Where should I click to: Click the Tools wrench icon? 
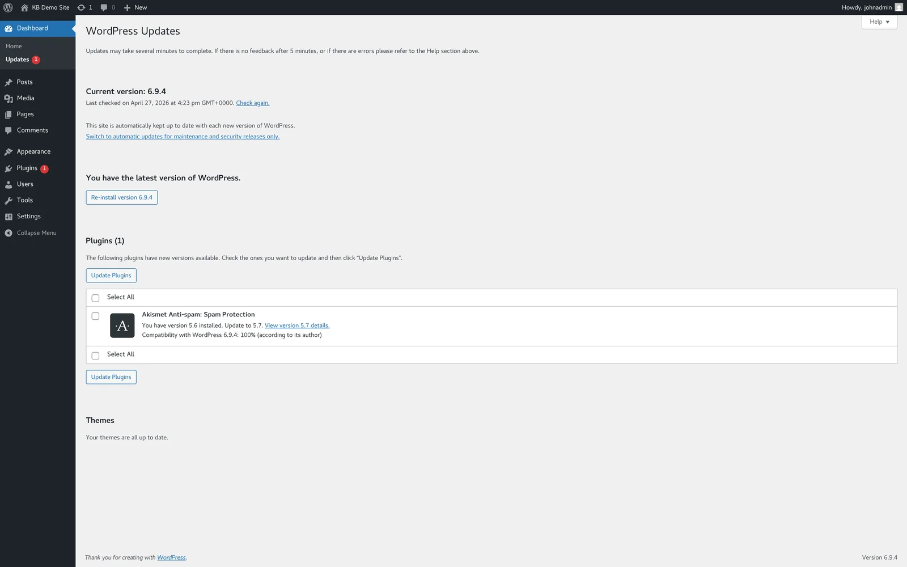click(9, 200)
